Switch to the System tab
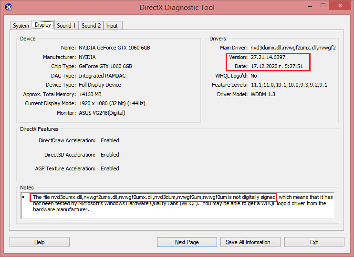 (x=21, y=25)
